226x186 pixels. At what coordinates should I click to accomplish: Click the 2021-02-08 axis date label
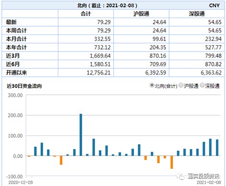(x=209, y=182)
